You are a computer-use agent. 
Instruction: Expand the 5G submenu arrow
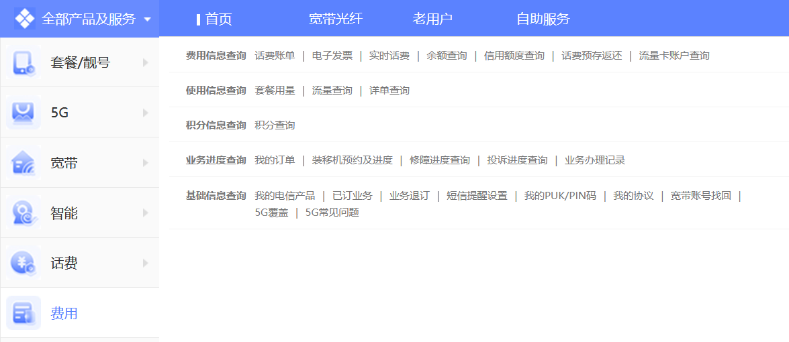pos(146,113)
